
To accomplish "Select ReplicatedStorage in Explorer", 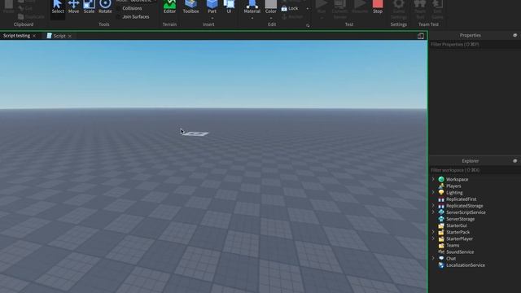I will 465,206.
